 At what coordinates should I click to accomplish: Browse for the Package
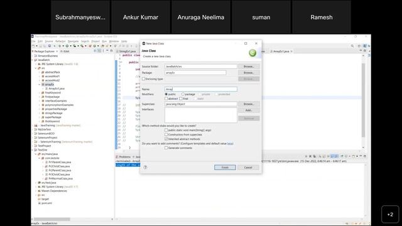click(249, 73)
